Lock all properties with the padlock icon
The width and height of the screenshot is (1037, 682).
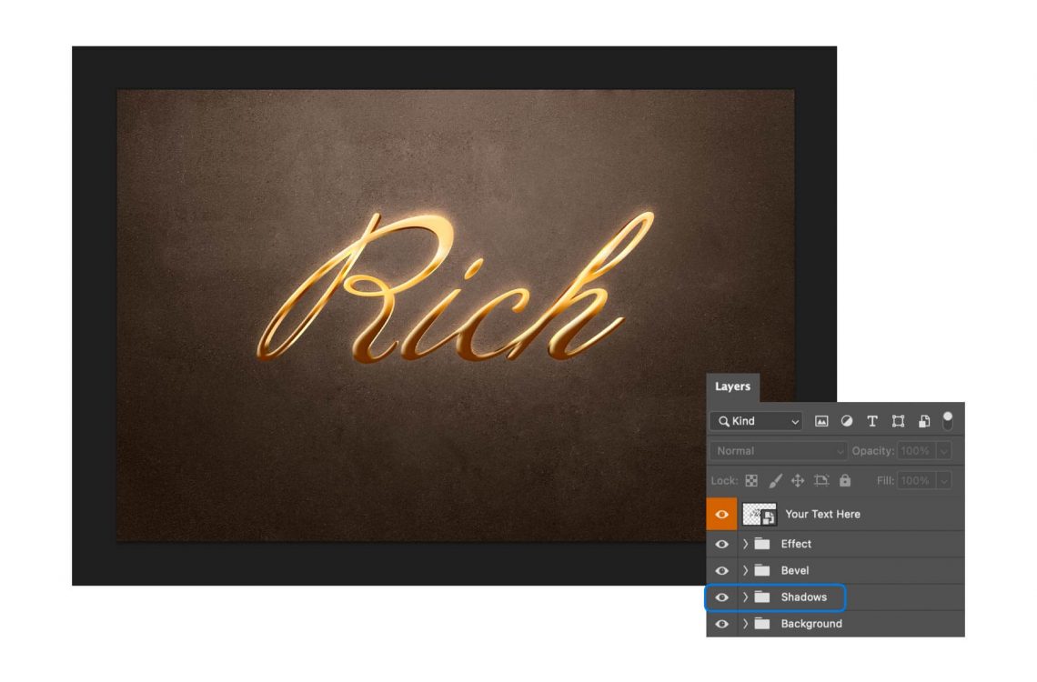(844, 481)
